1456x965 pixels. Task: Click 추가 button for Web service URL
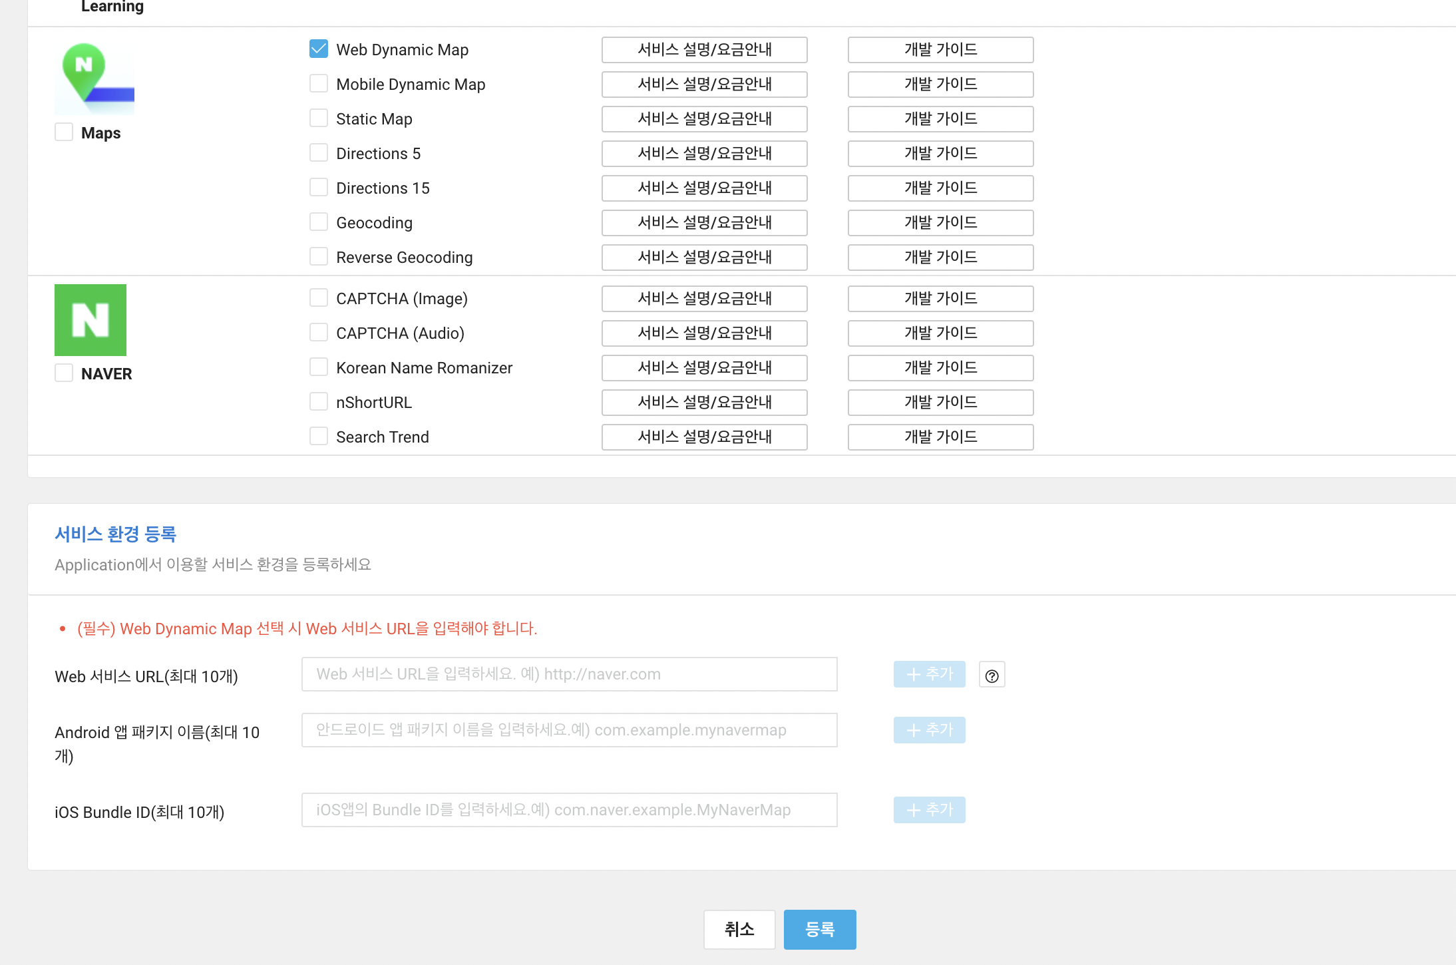(930, 674)
